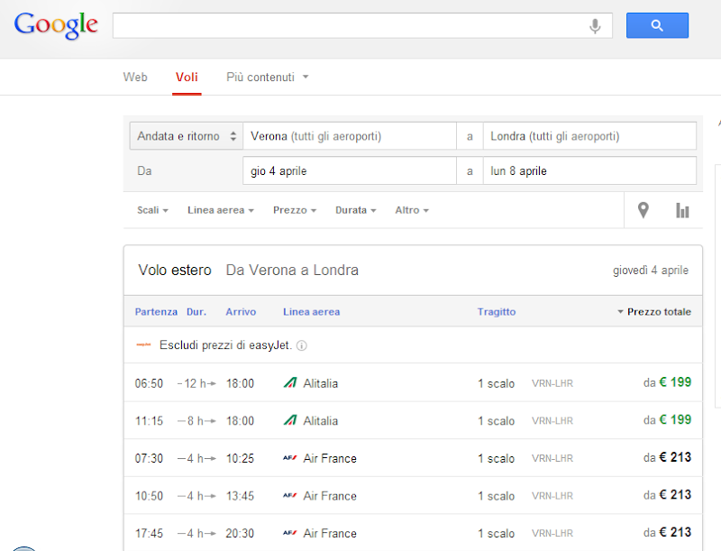The image size is (721, 551).
Task: Click the microphone voice search icon
Action: [595, 26]
